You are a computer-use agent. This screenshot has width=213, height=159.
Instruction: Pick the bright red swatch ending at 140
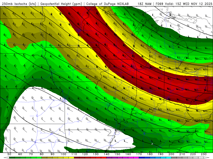click(104, 157)
